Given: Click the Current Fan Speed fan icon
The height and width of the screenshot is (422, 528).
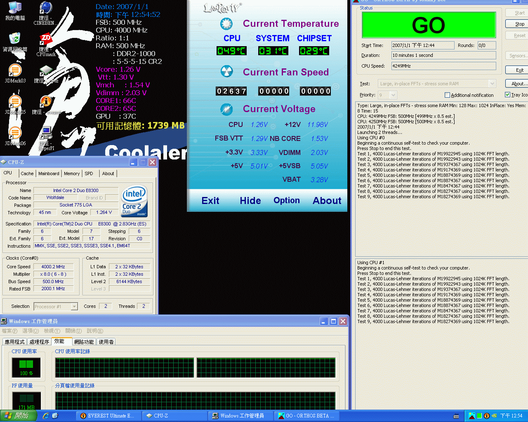Looking at the screenshot, I should (226, 72).
